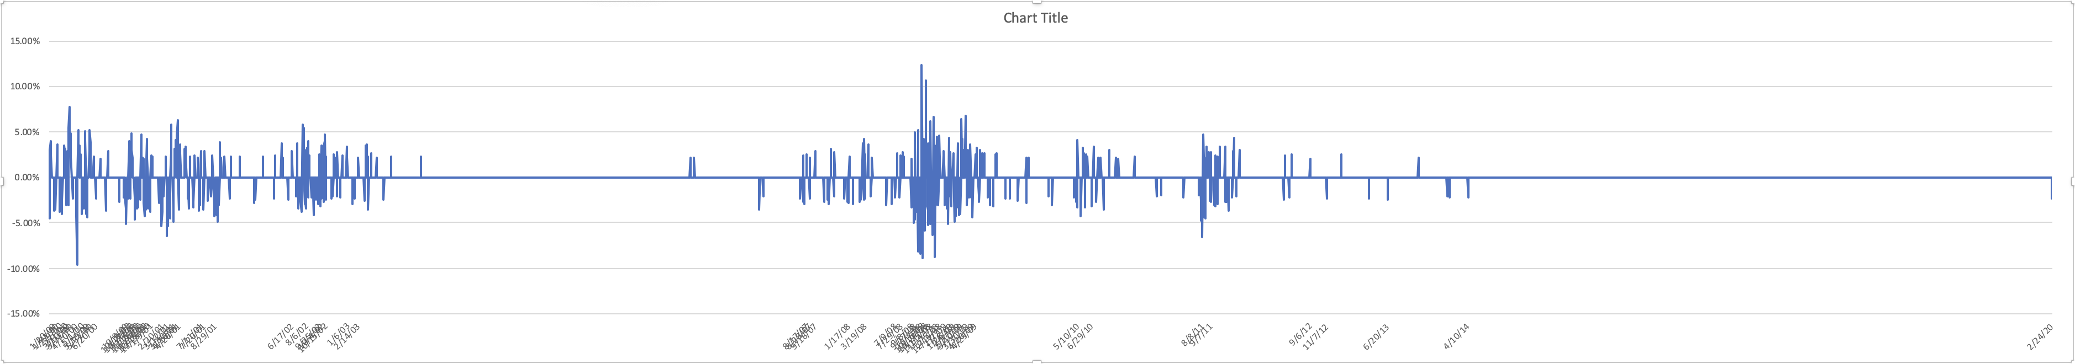
Task: Click the top-center chart resize handle
Action: 1037,2
